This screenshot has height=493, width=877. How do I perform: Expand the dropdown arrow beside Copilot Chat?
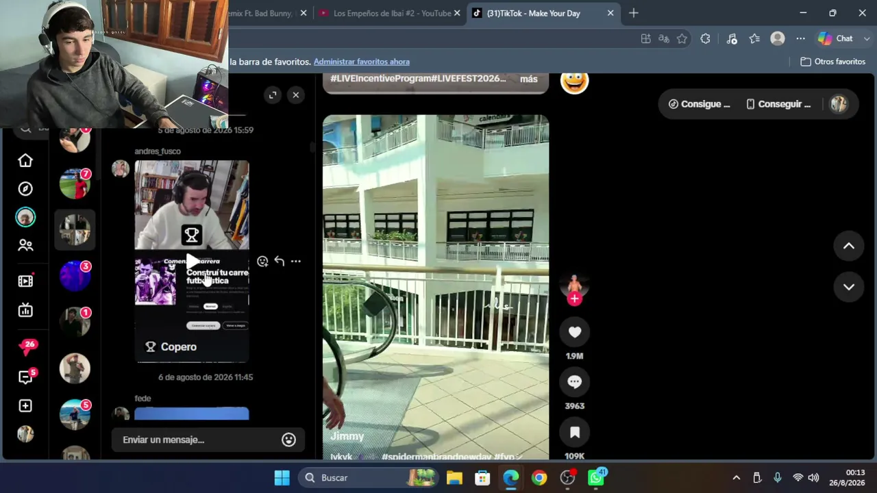[867, 39]
